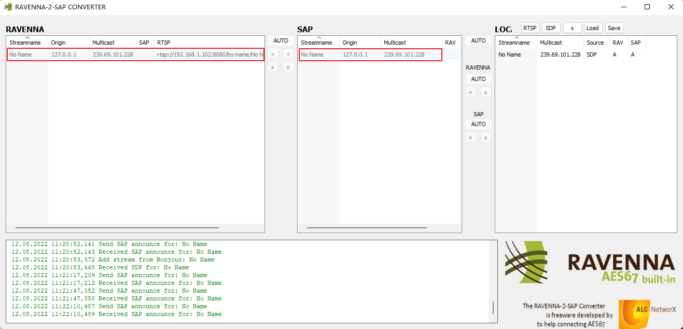Click the Source column header in LOC list

pos(596,43)
